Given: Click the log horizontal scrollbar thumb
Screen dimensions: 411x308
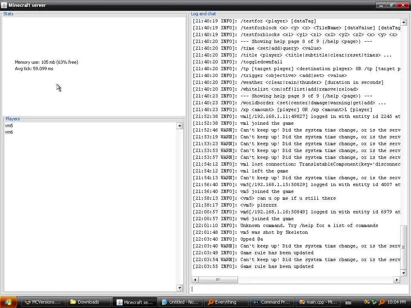Looking at the screenshot, I should [218, 280].
